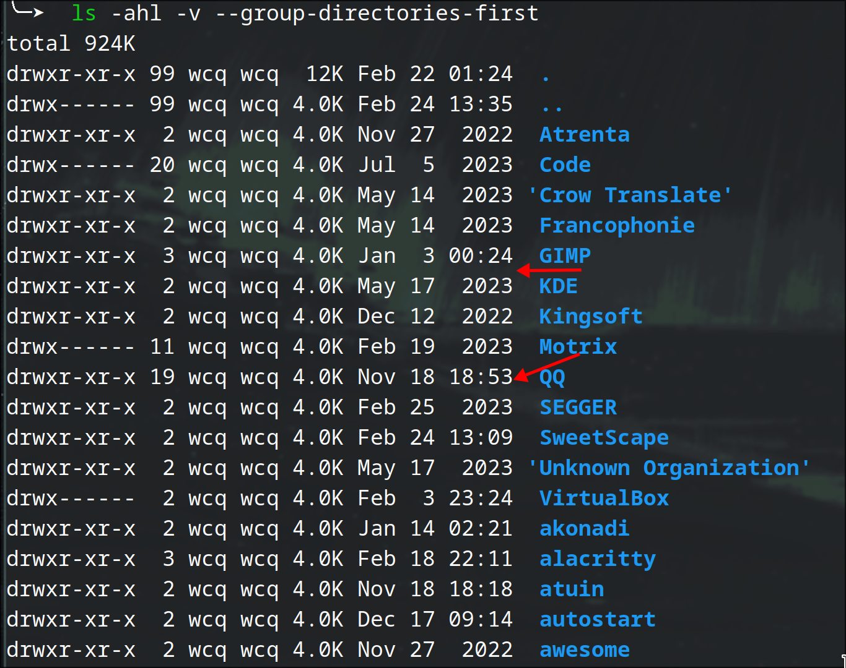This screenshot has width=846, height=668.
Task: Click the '22:11' time in the alacritty row
Action: point(481,559)
